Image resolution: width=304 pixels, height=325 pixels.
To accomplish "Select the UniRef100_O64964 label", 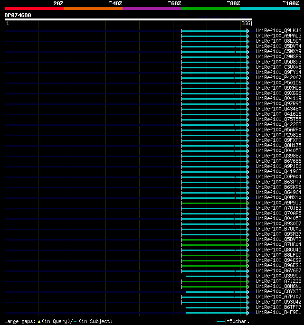I will (x=278, y=192).
